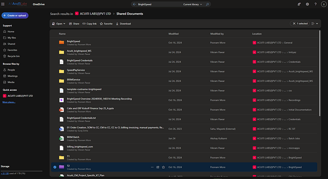Open the Current library scope dropdown
The width and height of the screenshot is (328, 179).
point(193,4)
